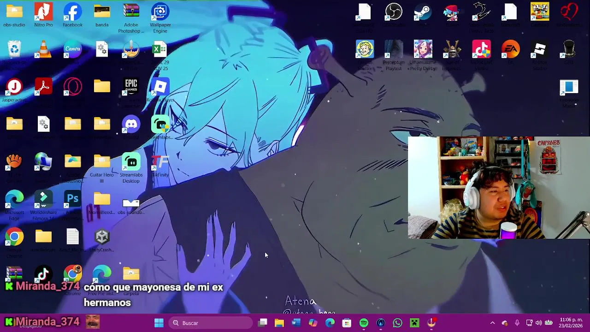Launch the Age of Empires samurai icon
The width and height of the screenshot is (590, 332).
(452, 49)
